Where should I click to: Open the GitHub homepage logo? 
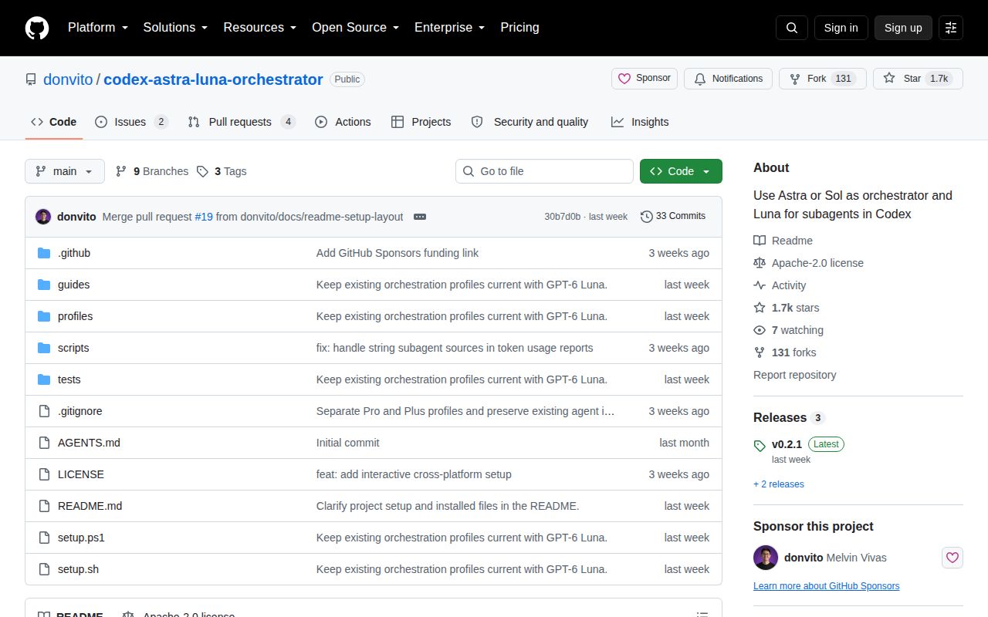pos(37,28)
